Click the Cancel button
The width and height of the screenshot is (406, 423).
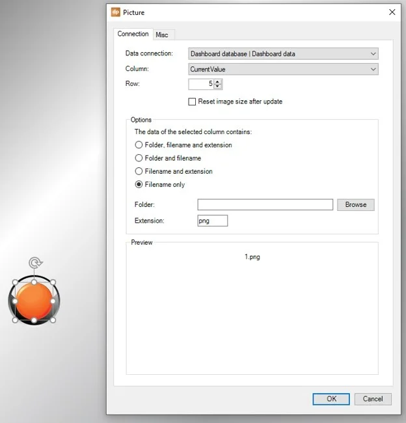[373, 399]
